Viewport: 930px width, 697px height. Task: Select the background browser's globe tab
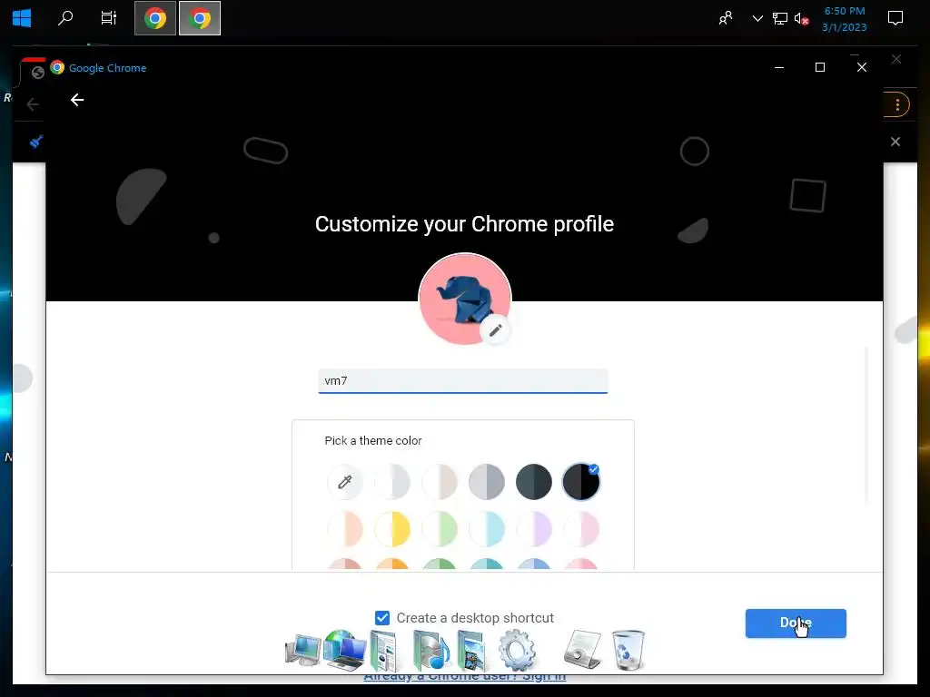click(x=38, y=73)
